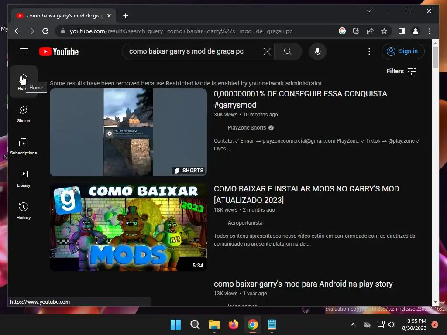Reload the current page
The width and height of the screenshot is (447, 335).
coord(45,31)
